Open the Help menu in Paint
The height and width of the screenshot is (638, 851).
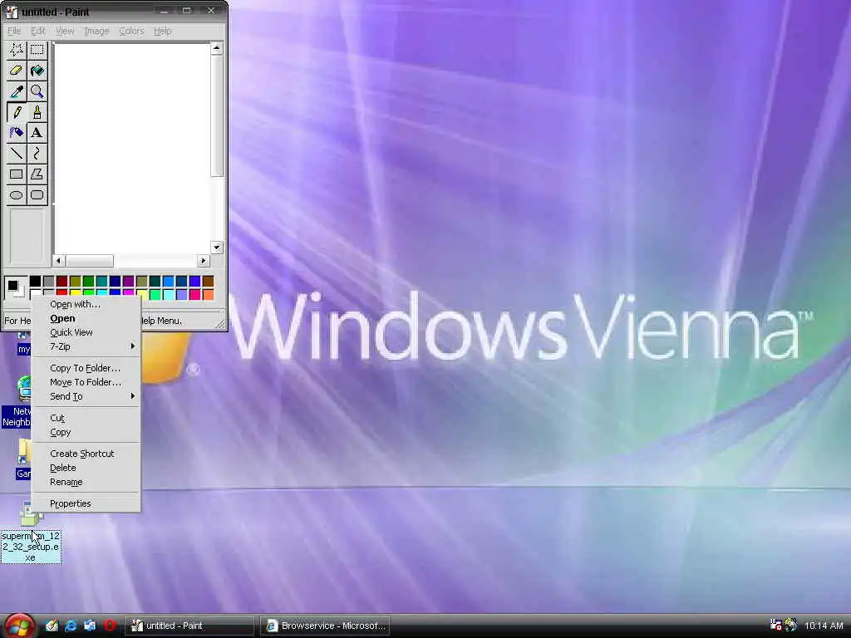pos(162,31)
